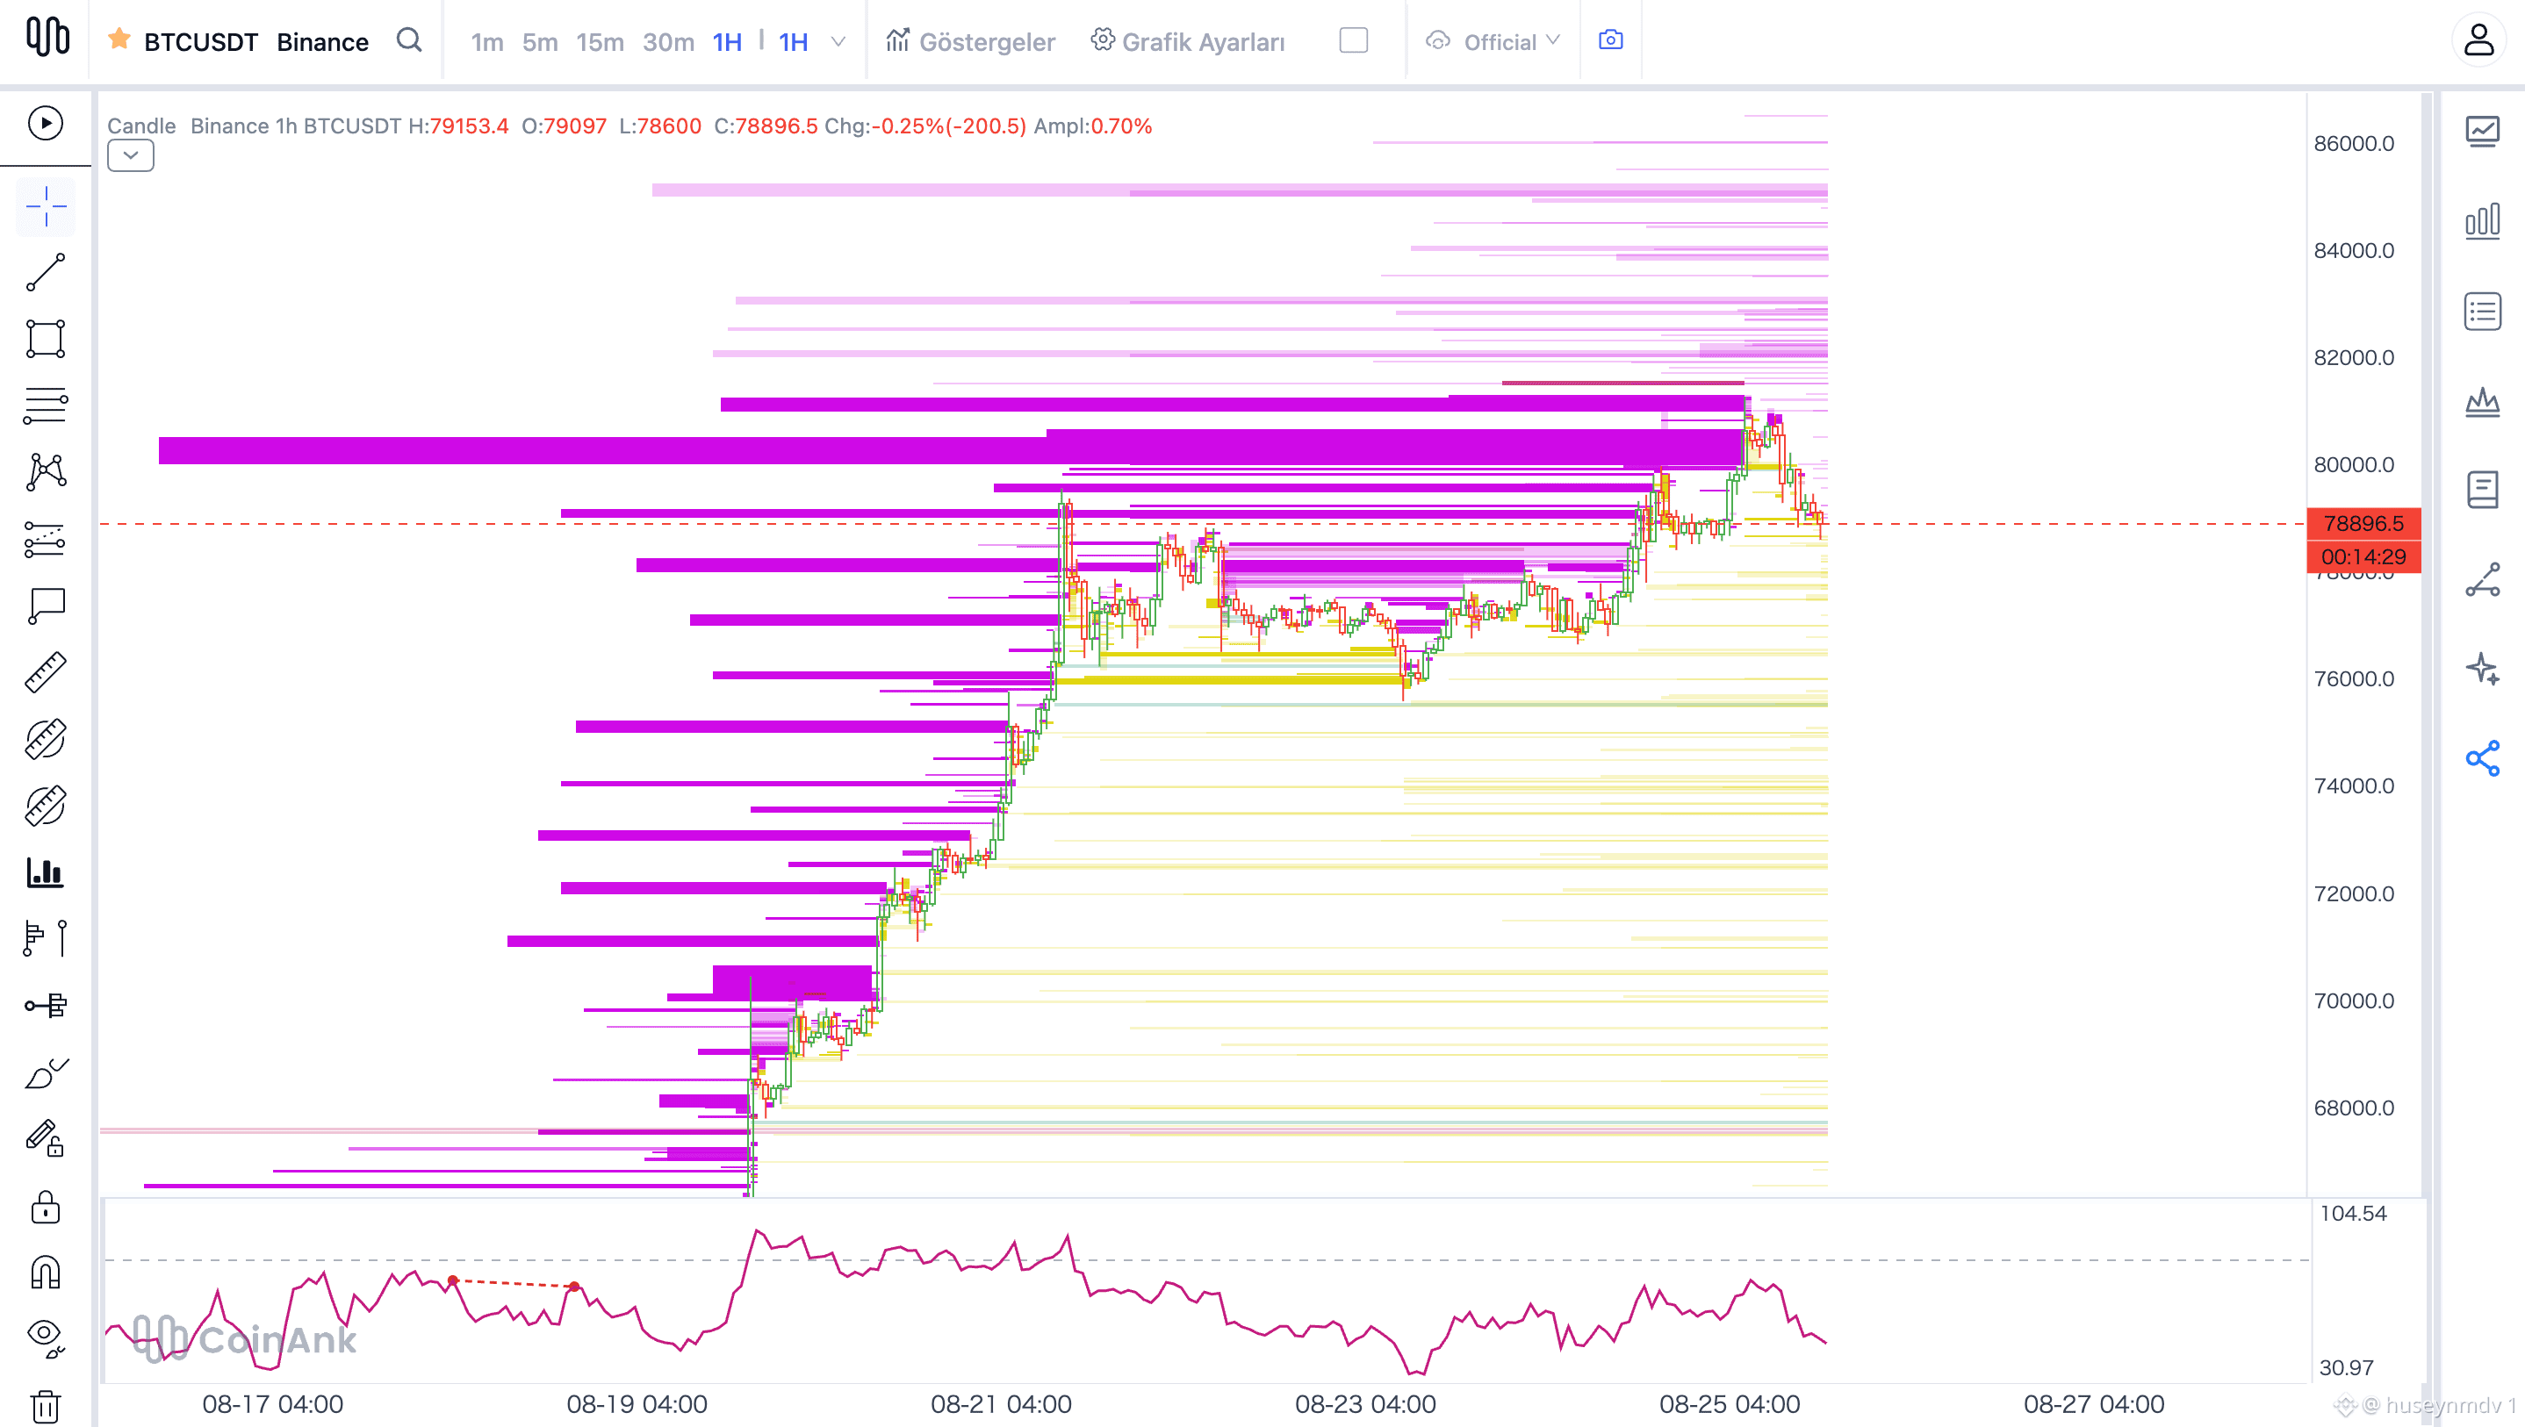Open the connected nodes line icon in right sidebar

click(2482, 580)
